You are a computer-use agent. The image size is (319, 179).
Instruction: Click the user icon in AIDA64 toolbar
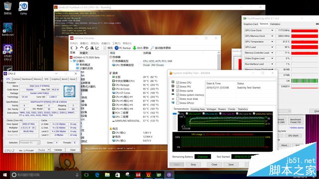pyautogui.click(x=92, y=48)
